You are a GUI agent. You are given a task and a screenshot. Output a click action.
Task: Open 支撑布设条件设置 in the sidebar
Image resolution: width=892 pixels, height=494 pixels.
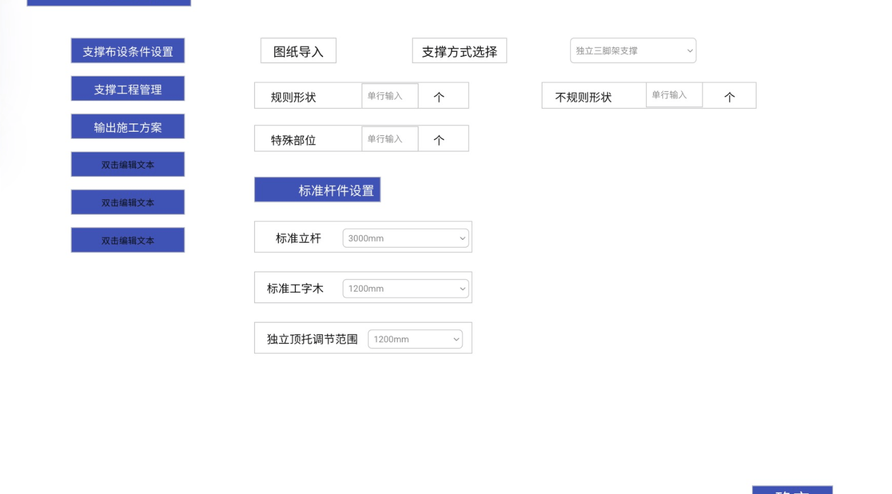tap(128, 51)
